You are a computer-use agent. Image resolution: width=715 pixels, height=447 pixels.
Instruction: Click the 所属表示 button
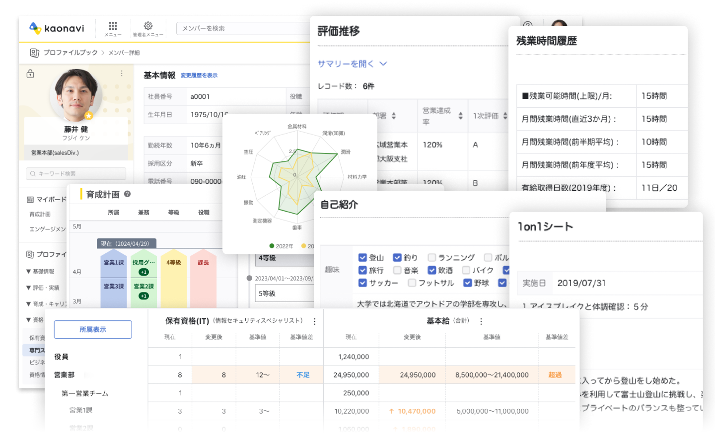93,329
